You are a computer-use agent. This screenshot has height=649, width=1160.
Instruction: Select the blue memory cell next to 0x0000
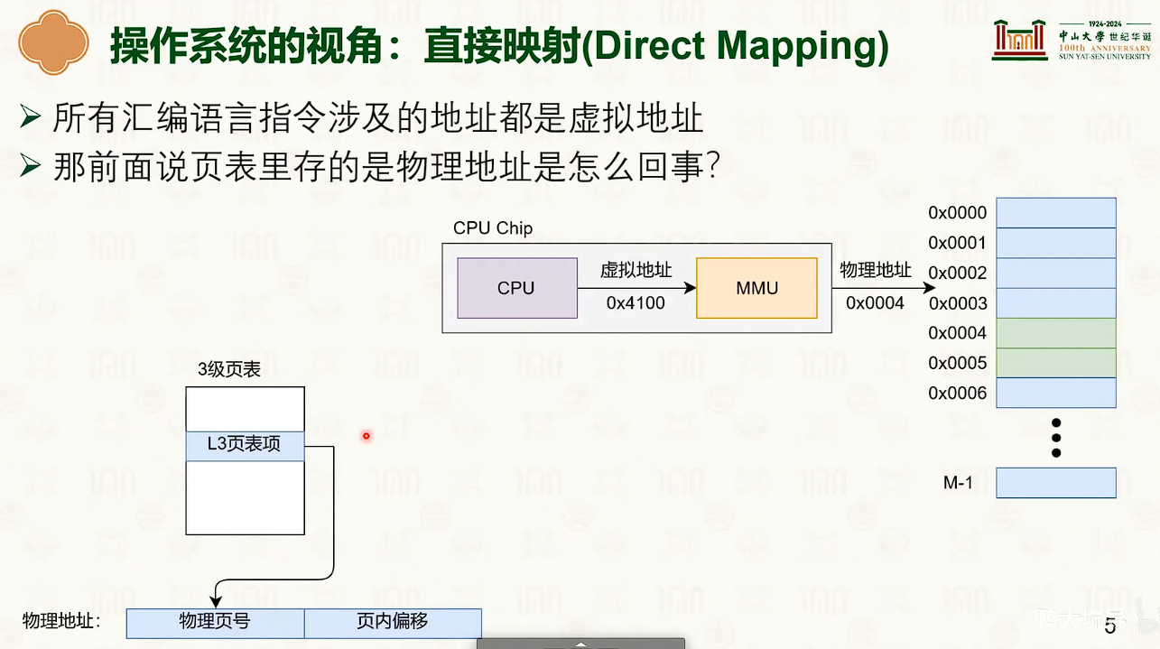(x=1056, y=213)
